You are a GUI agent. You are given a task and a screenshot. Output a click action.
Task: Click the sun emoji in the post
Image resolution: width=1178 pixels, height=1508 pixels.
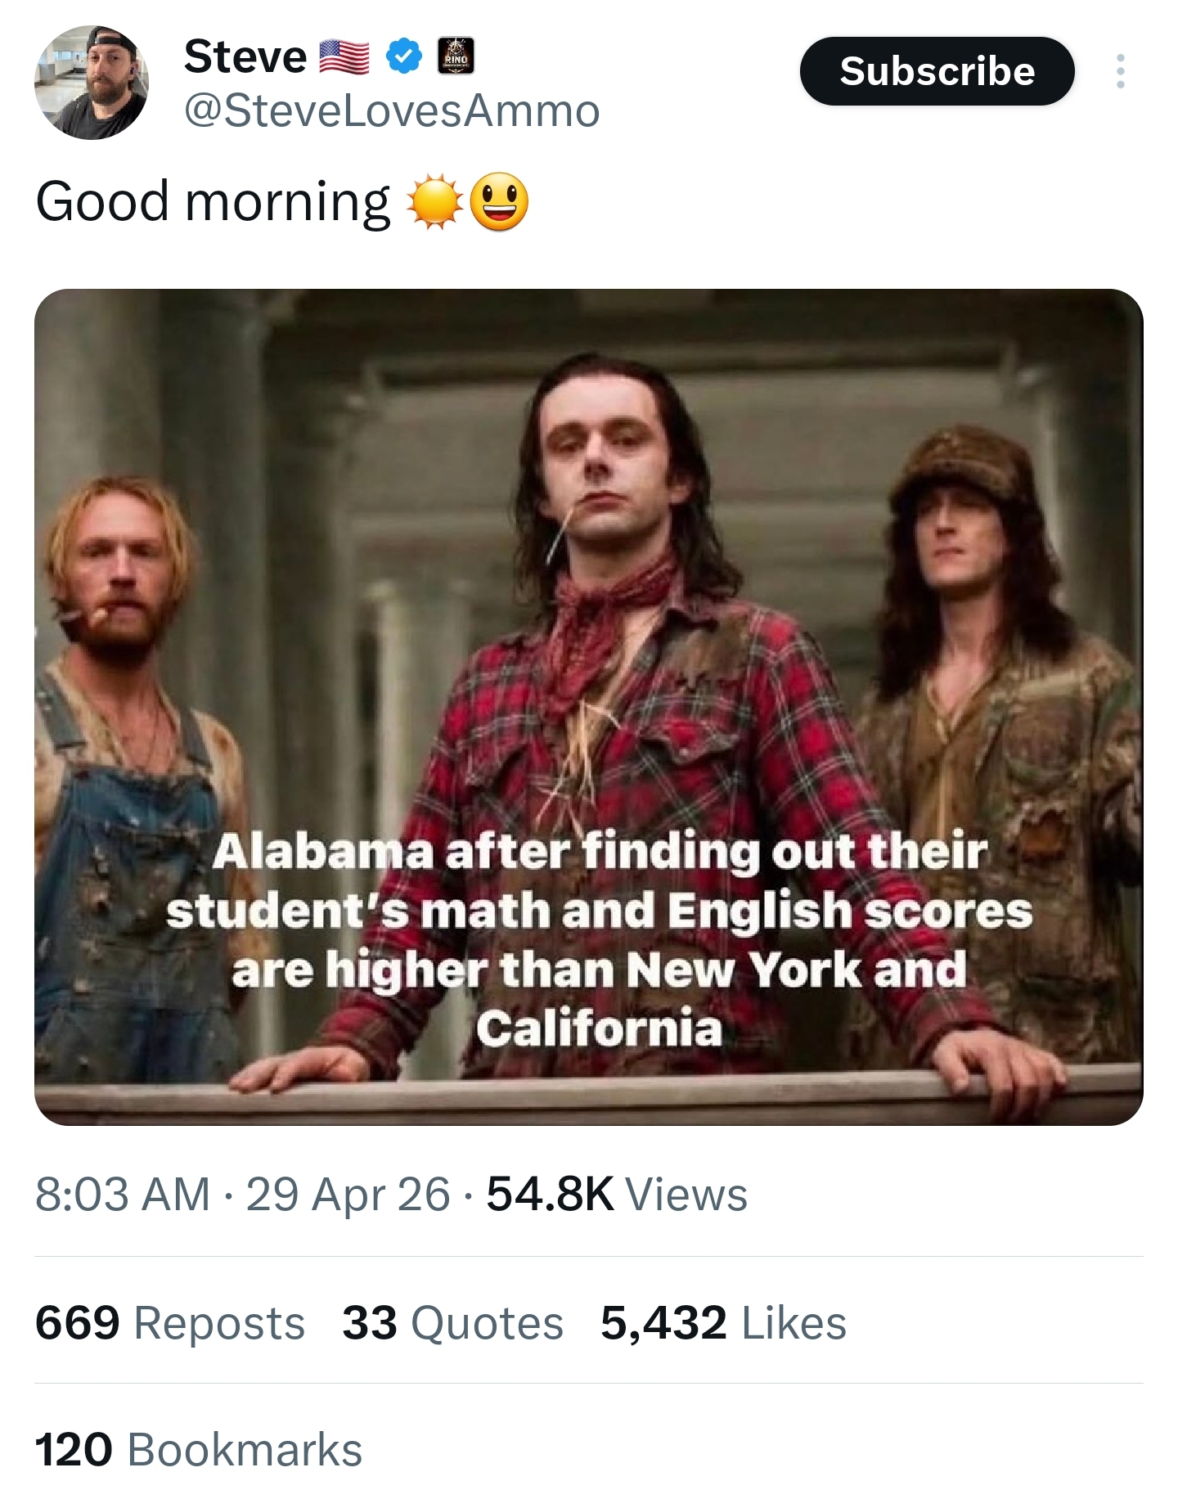click(435, 201)
